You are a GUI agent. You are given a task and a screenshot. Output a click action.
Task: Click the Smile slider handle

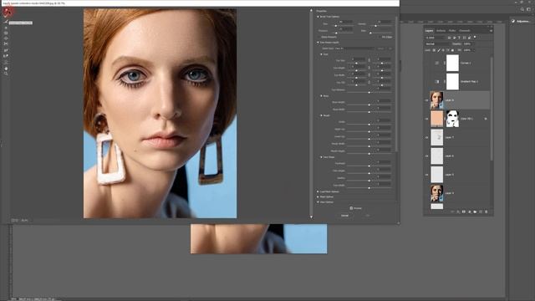369,125
